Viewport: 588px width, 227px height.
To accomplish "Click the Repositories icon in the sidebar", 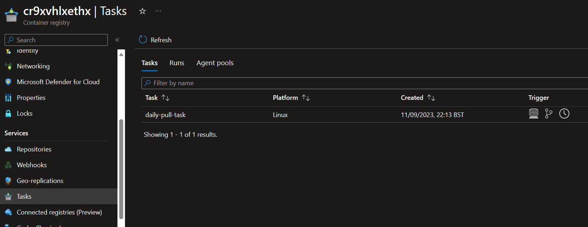I will click(8, 149).
